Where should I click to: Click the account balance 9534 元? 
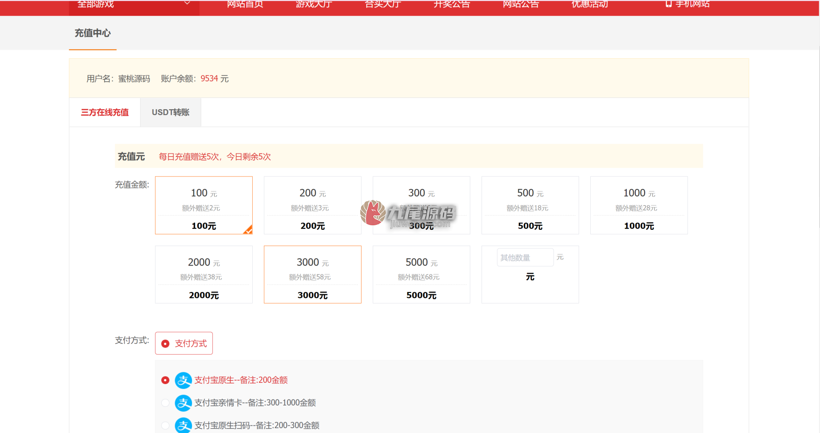pos(215,79)
